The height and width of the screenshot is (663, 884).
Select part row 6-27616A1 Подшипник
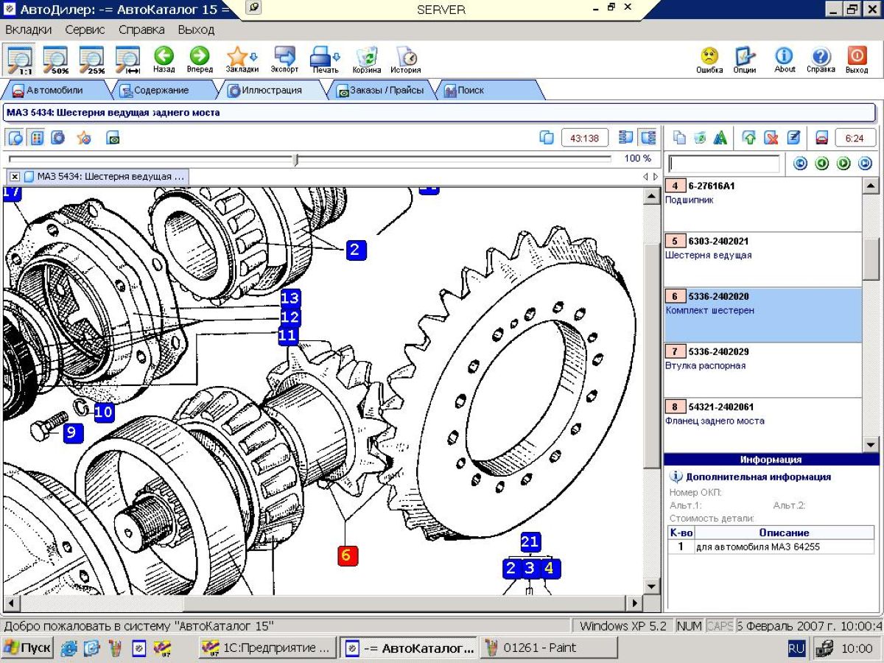pos(762,204)
